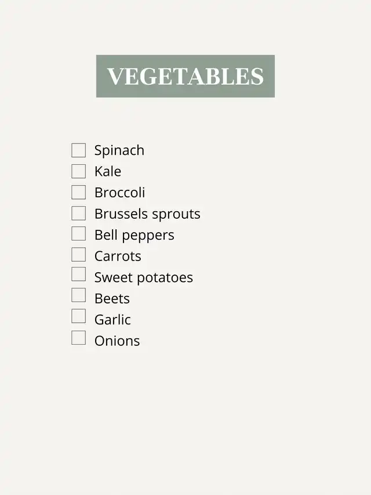Click the Onions text label
Viewport: 371px width, 495px height.
(117, 341)
